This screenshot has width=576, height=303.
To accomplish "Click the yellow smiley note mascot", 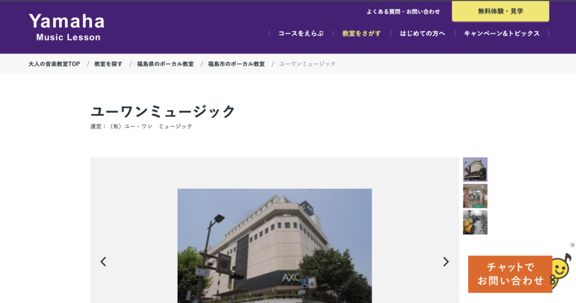I will coord(561,271).
